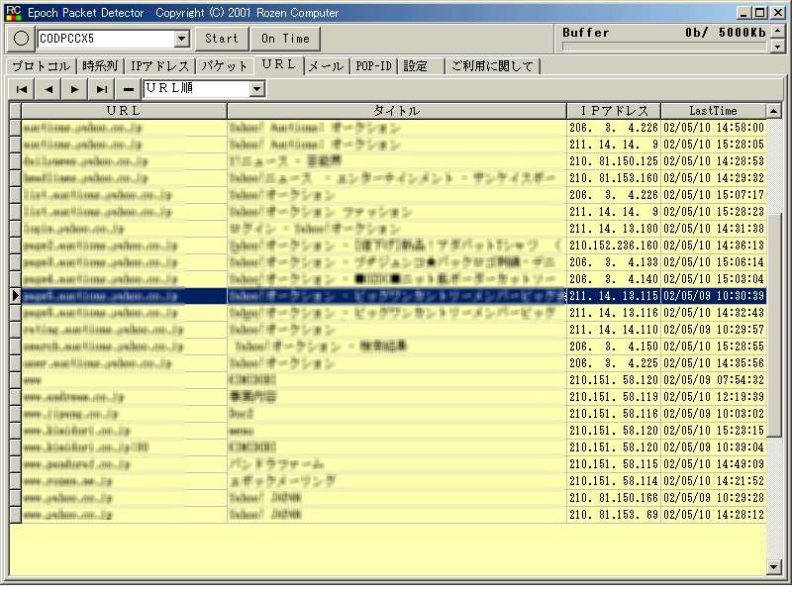Click IP cell 206. 3. 4.133
Viewport: 792px width, 594px height.
pos(614,262)
